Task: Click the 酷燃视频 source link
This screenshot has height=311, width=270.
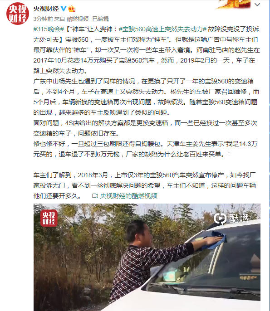Action: click(x=78, y=19)
